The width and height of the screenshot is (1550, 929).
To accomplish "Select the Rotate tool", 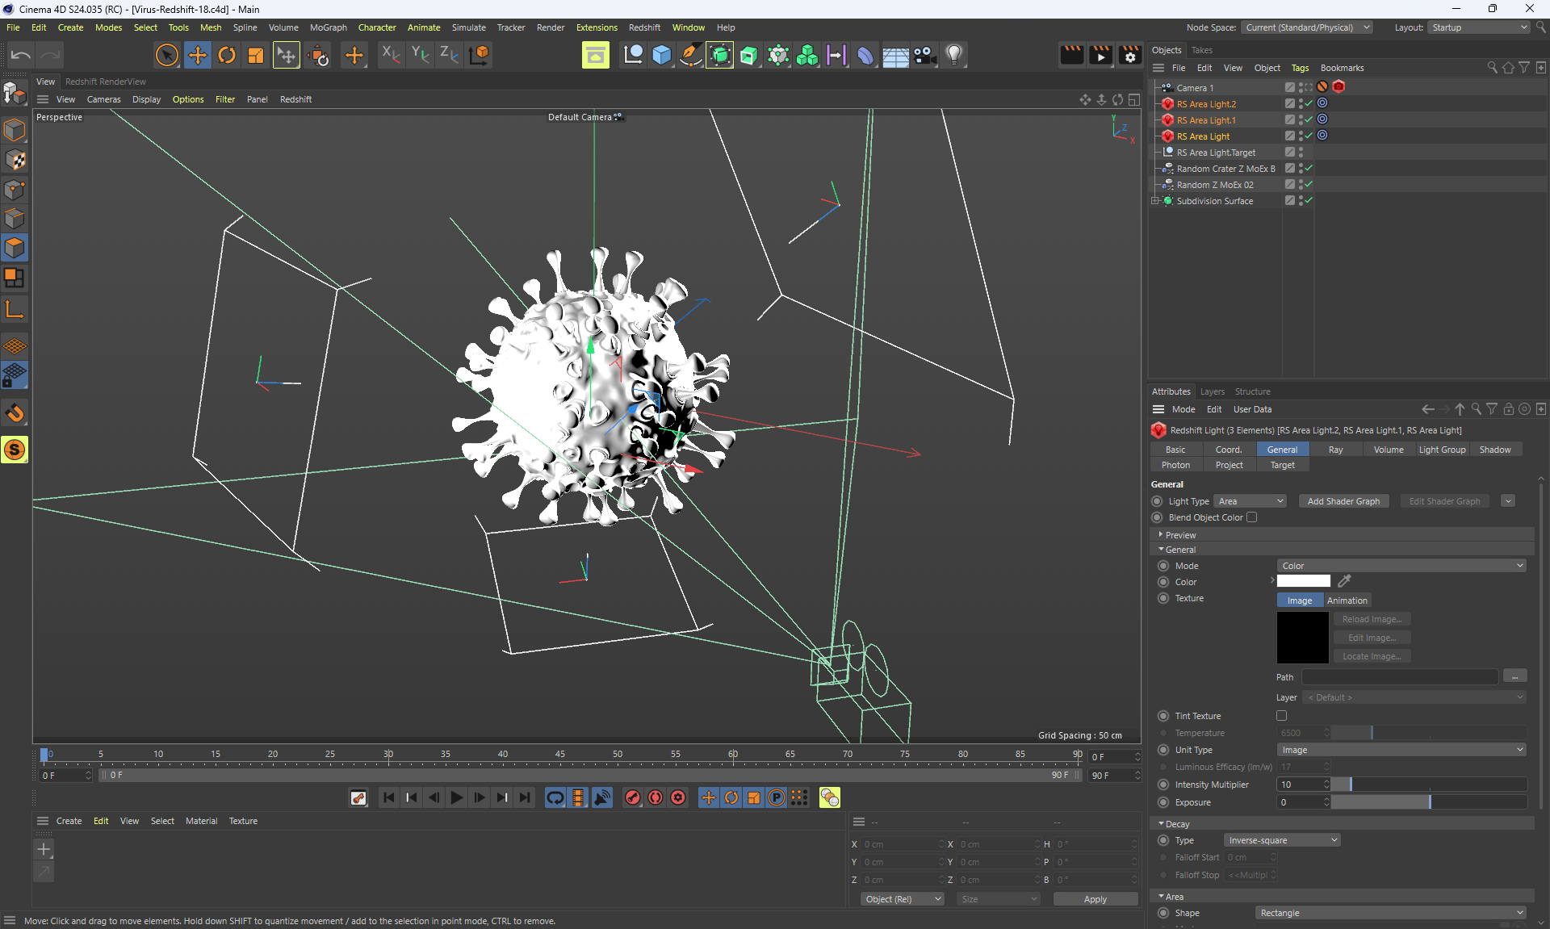I will click(227, 55).
